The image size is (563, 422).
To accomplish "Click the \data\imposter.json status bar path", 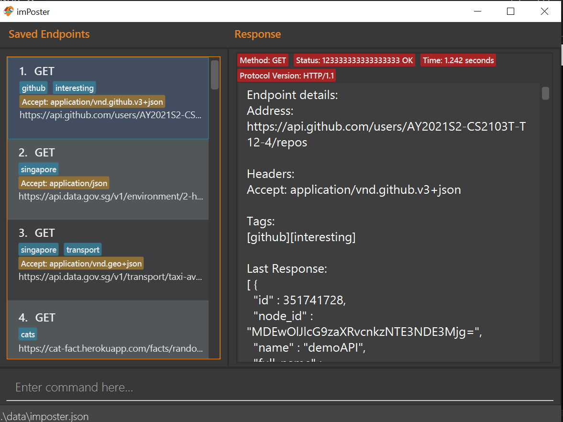I will coord(44,417).
